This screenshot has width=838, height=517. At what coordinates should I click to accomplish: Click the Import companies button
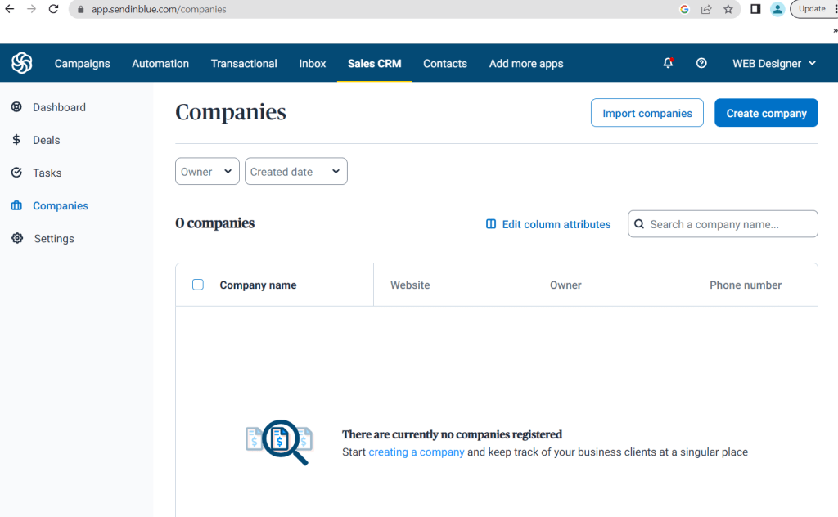pos(647,113)
